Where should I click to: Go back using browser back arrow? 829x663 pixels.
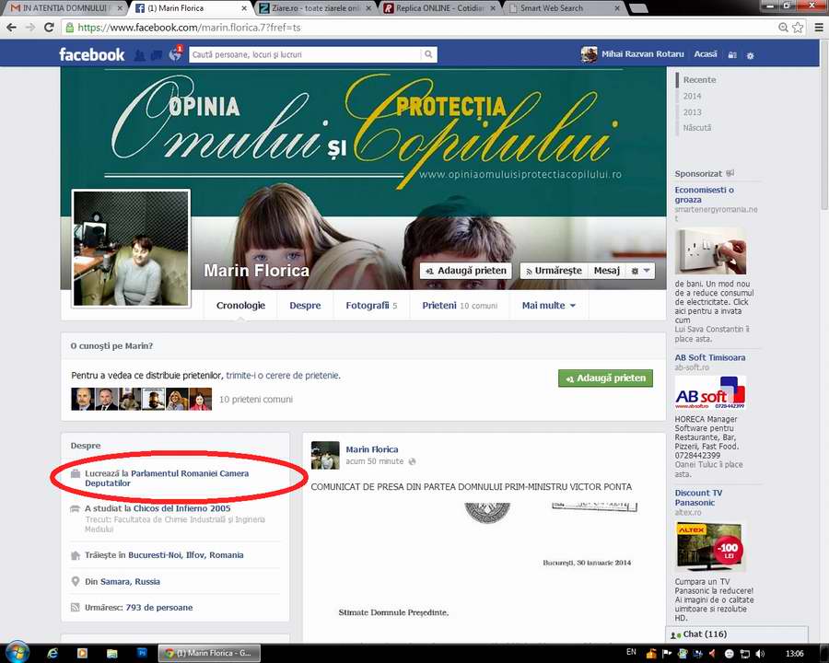click(x=11, y=27)
